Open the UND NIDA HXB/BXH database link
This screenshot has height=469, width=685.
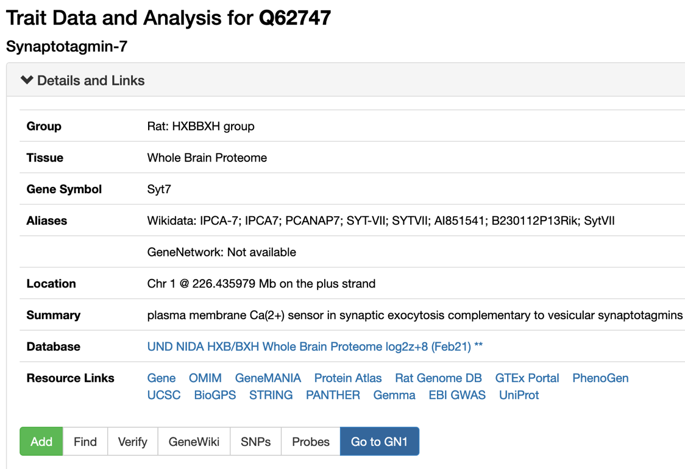[314, 347]
